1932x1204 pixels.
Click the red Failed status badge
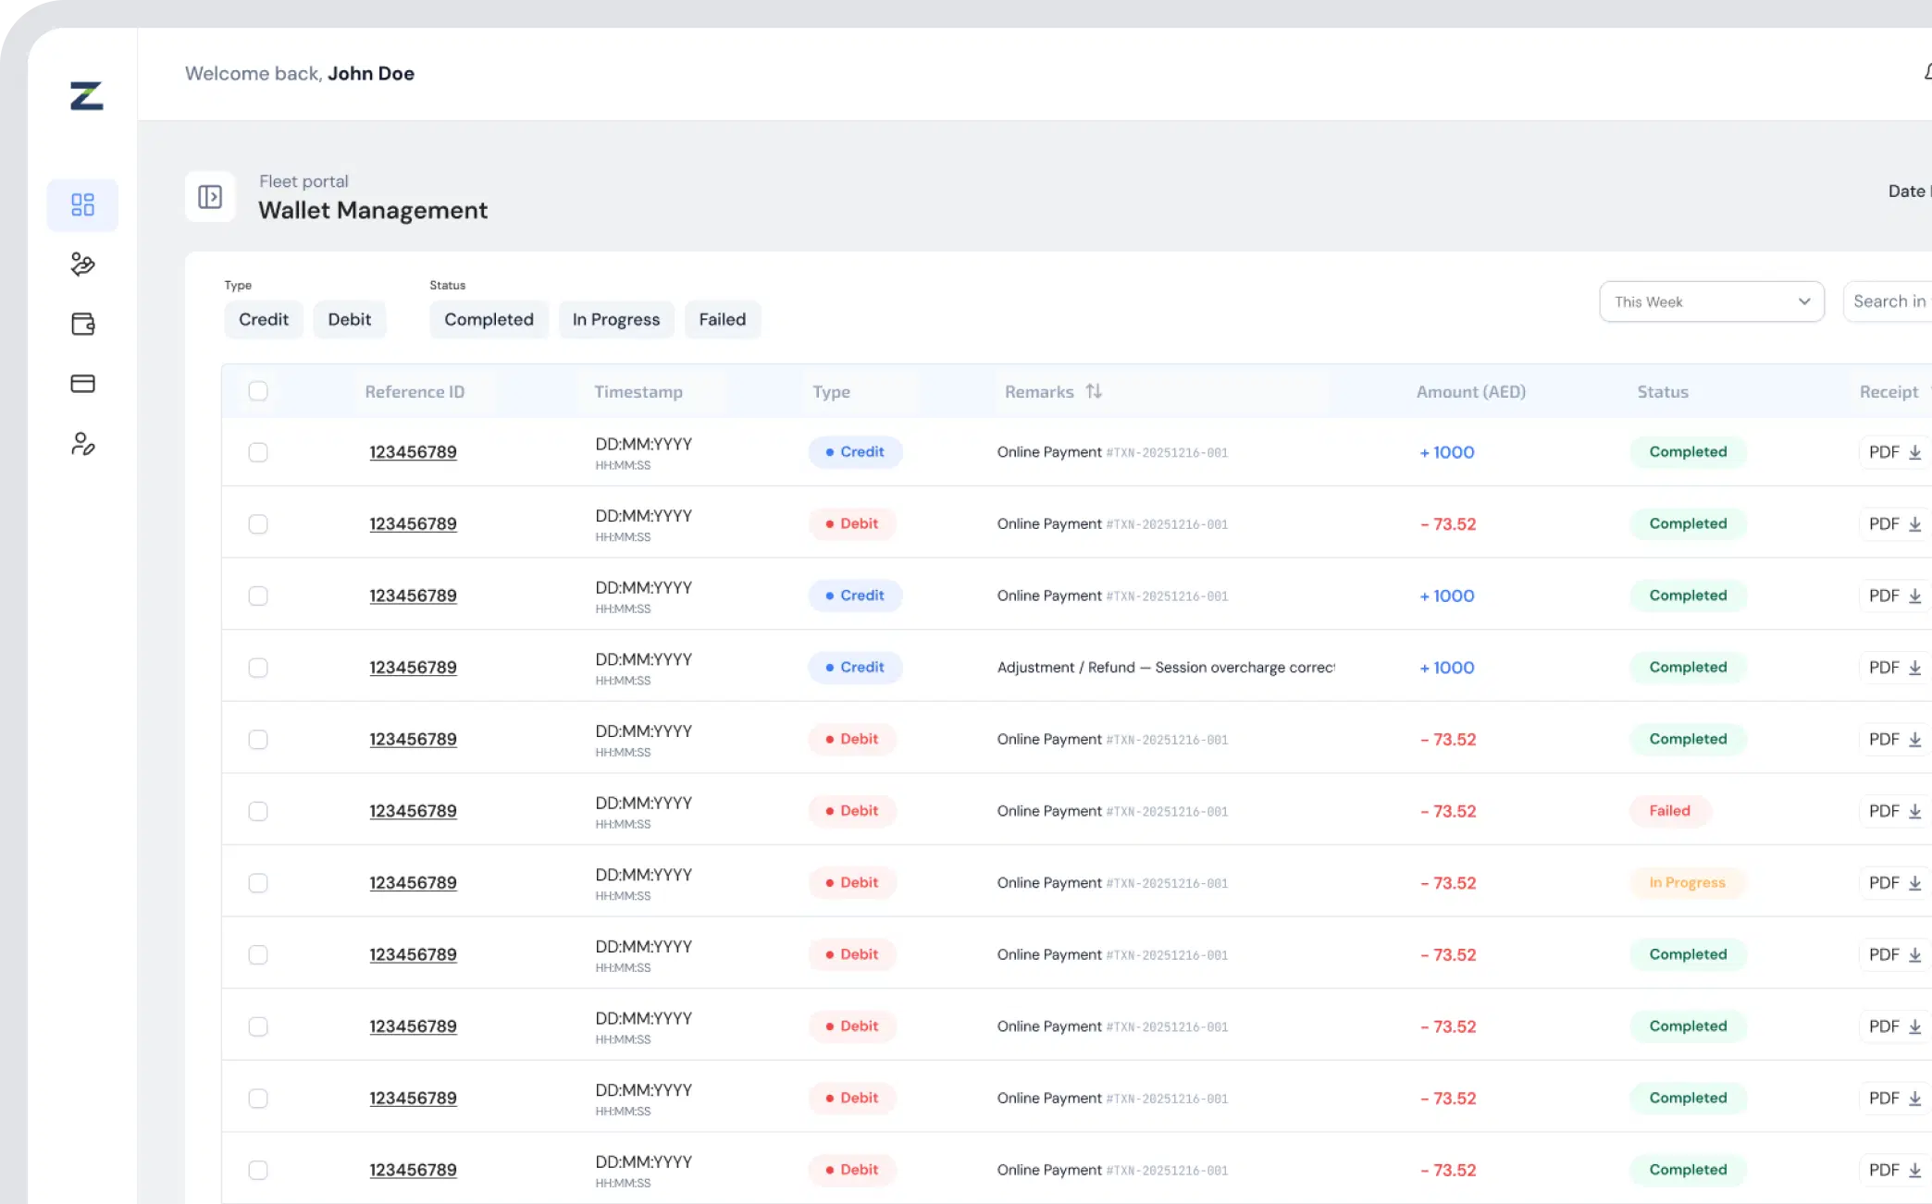pos(1670,811)
